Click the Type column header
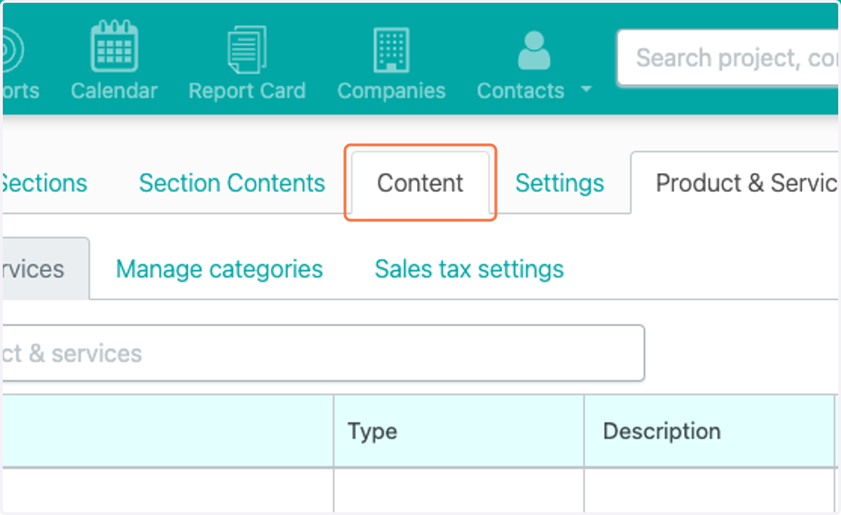841x515 pixels. pos(458,431)
